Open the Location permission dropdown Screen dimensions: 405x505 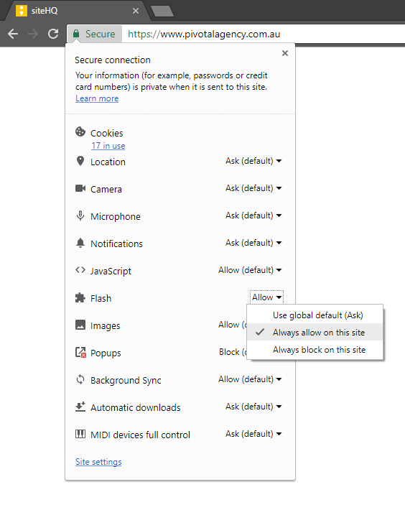click(253, 161)
